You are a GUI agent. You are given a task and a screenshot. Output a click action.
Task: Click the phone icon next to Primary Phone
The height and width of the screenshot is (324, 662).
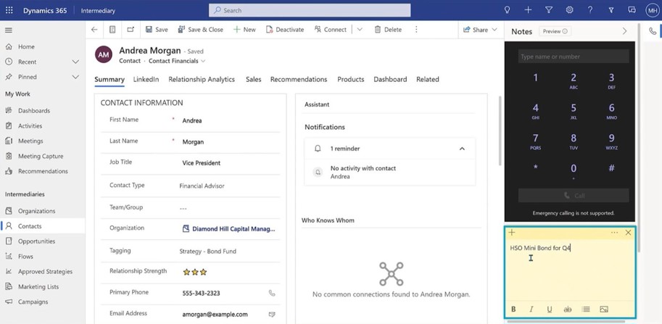(272, 293)
